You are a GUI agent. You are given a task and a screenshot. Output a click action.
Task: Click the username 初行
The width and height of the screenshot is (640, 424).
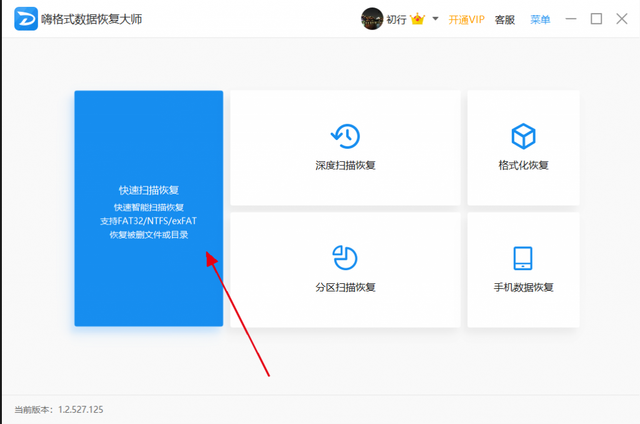(396, 19)
